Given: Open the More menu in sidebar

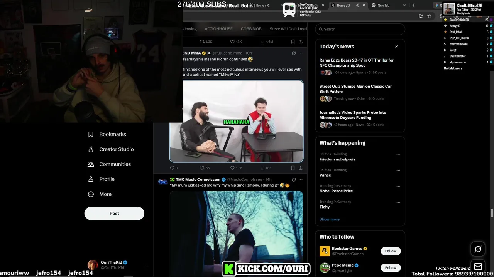Looking at the screenshot, I should (x=100, y=194).
